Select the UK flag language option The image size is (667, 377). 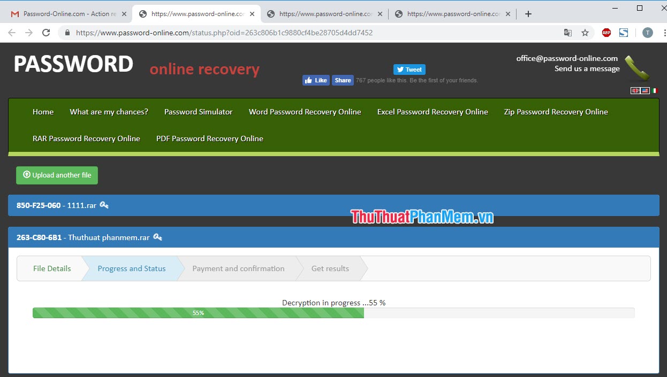(x=635, y=90)
